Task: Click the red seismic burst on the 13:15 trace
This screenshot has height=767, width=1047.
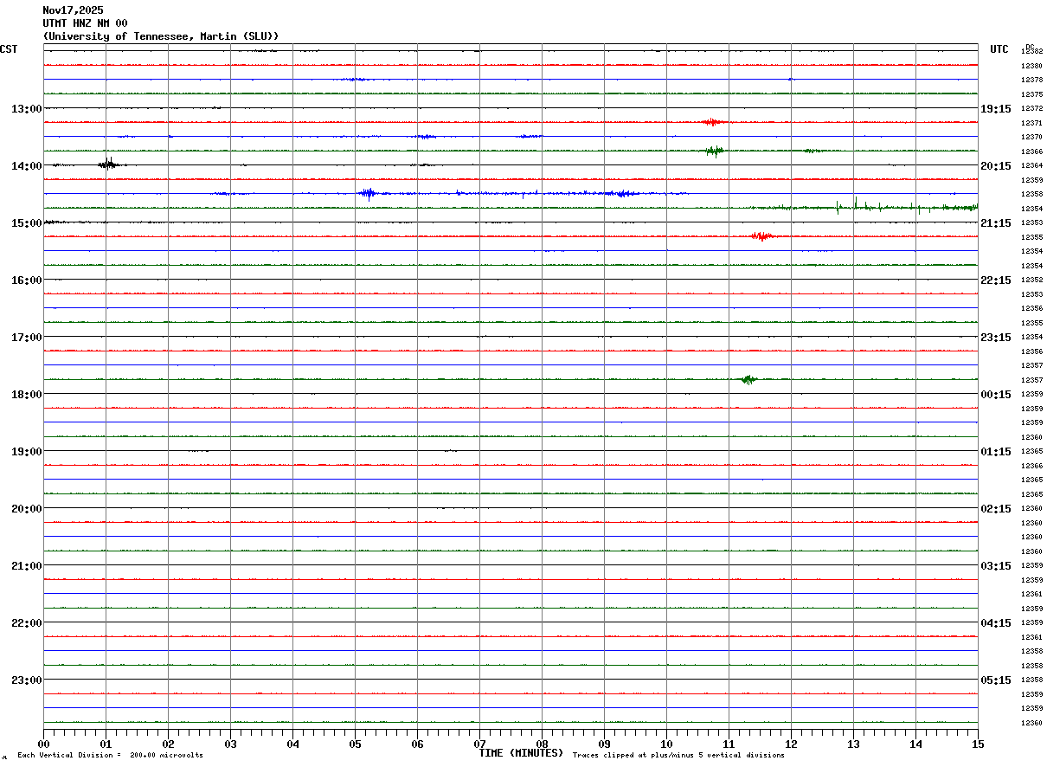Action: pyautogui.click(x=714, y=122)
